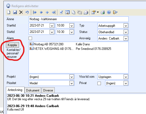Switch to the Anteckning tab
Image resolution: width=146 pixels, height=114 pixels.
(15, 90)
